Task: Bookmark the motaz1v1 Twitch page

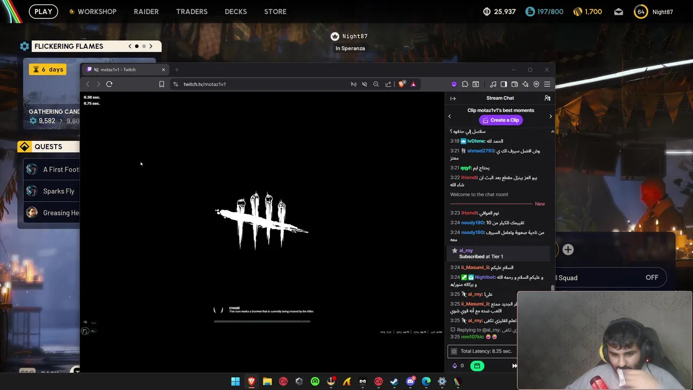Action: [x=161, y=84]
